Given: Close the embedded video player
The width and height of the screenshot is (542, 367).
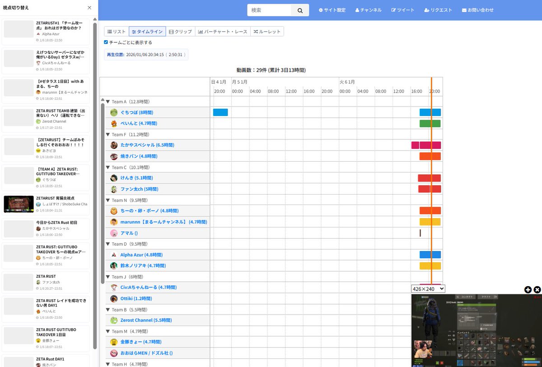Looking at the screenshot, I should coord(537,290).
